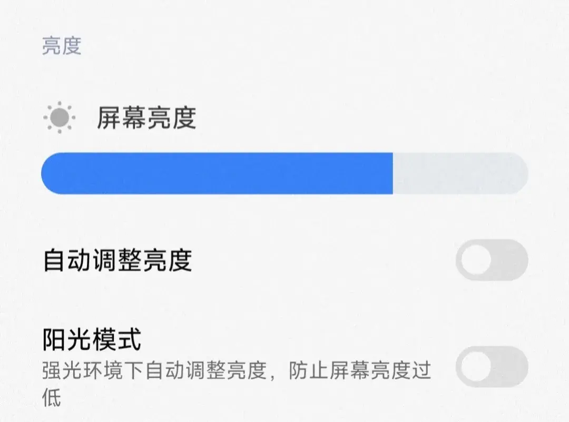
Task: Click the gray track of 阳光模式 switch
Action: 511,367
